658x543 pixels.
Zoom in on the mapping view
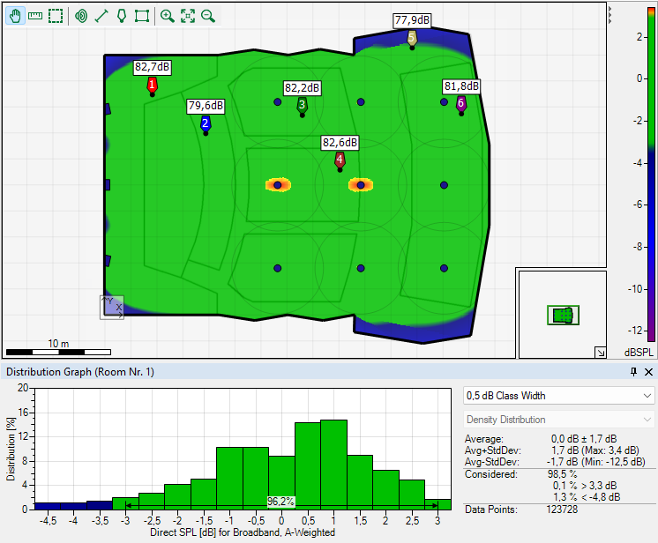(168, 16)
